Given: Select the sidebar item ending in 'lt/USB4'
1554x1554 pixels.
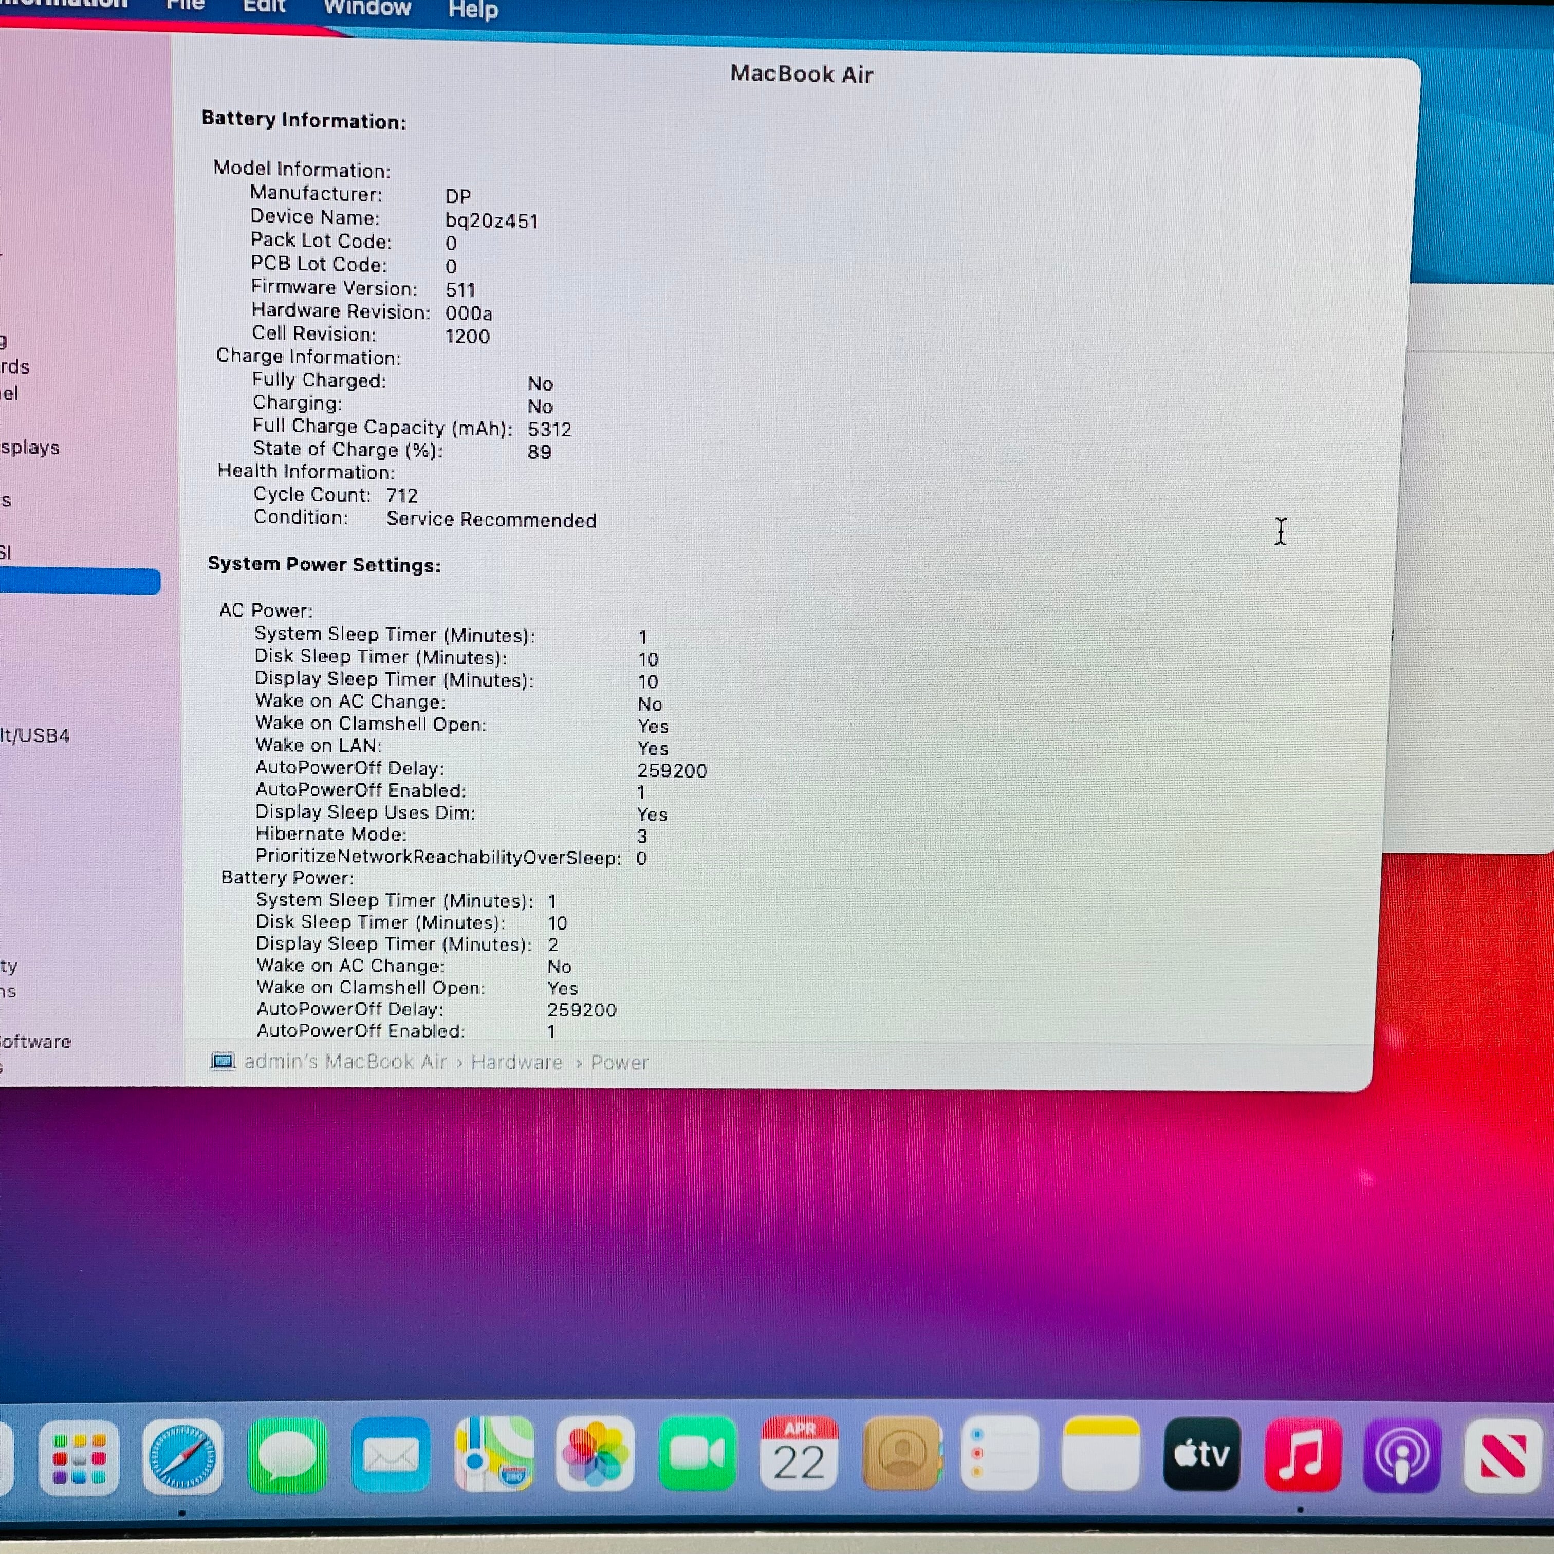Looking at the screenshot, I should [x=34, y=735].
